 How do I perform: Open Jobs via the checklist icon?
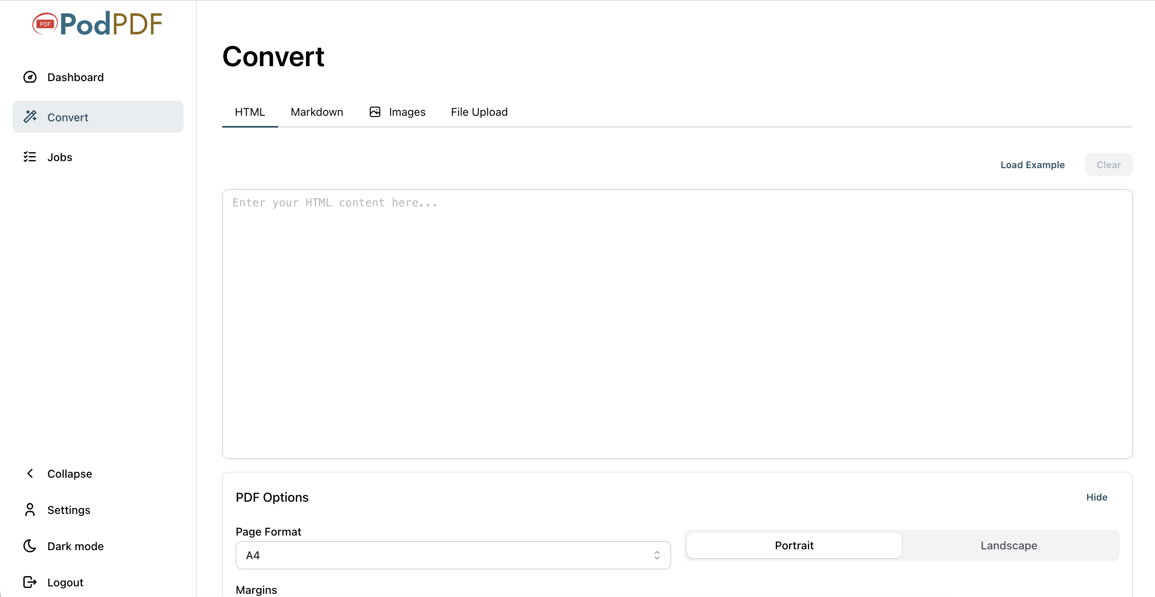[30, 156]
